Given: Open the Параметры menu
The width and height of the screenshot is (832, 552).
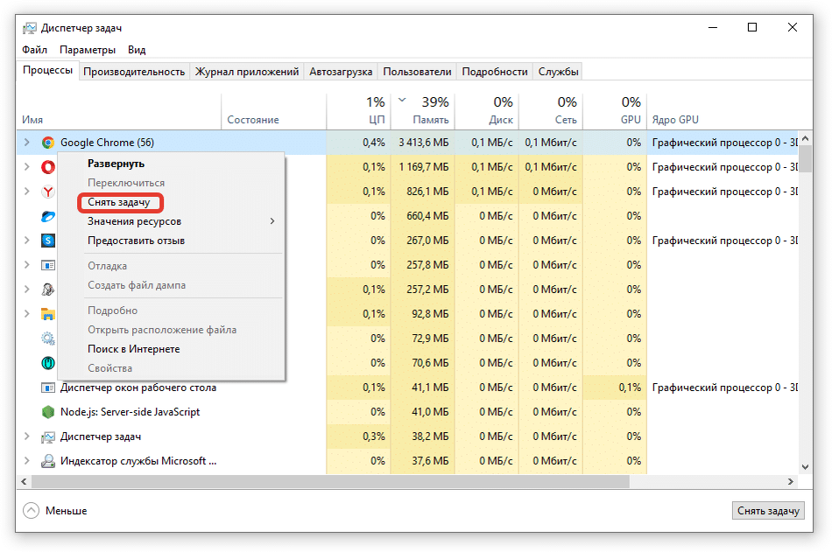Looking at the screenshot, I should coord(88,50).
